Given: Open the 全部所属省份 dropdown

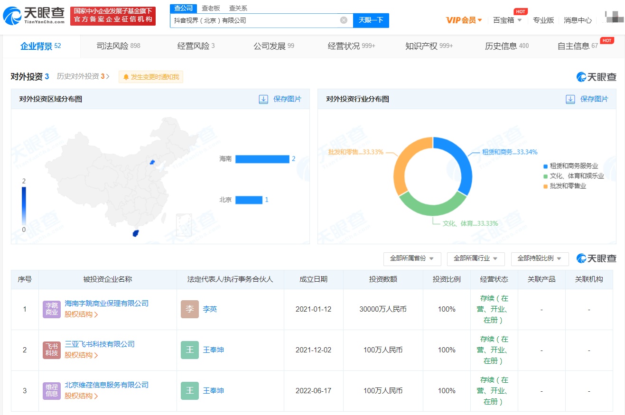Looking at the screenshot, I should (x=412, y=258).
